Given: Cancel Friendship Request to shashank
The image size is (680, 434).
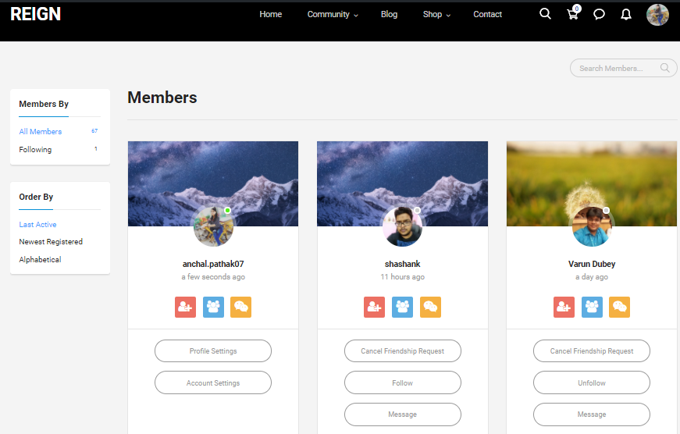Looking at the screenshot, I should pos(402,350).
